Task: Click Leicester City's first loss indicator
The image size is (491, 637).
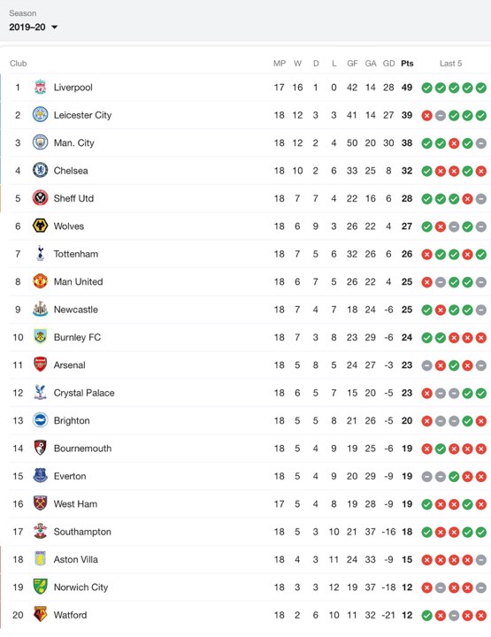Action: pos(426,116)
